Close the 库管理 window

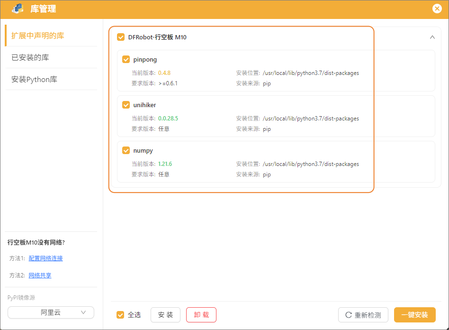[437, 9]
